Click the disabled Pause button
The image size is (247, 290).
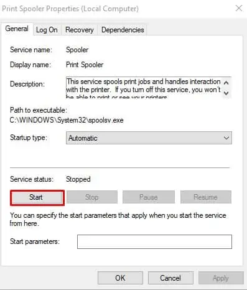[x=149, y=197]
